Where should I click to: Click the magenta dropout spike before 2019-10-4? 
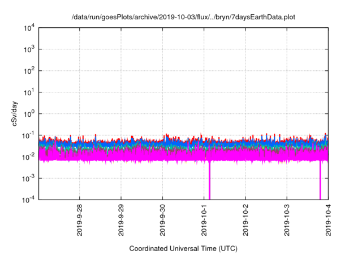pyautogui.click(x=320, y=180)
